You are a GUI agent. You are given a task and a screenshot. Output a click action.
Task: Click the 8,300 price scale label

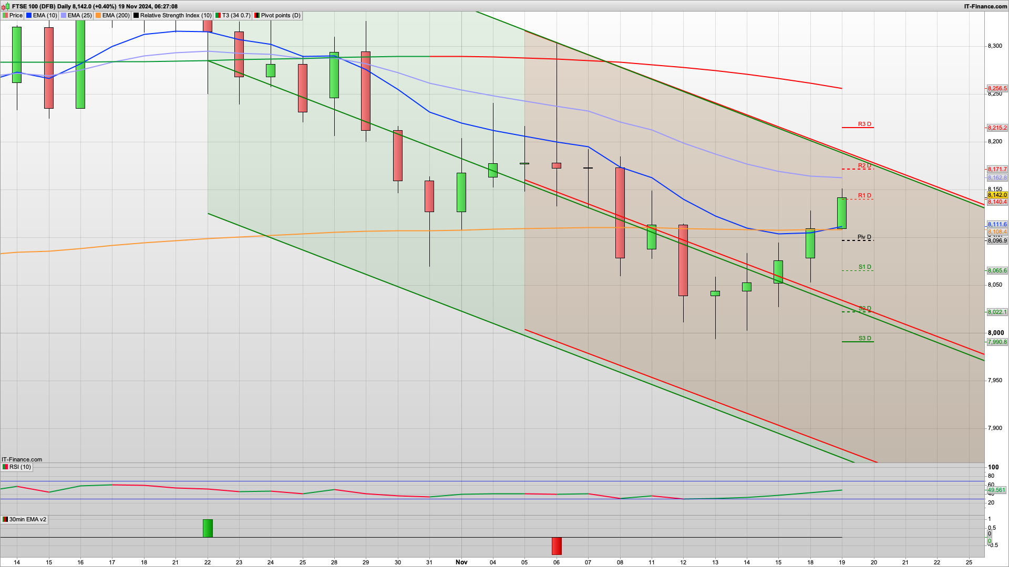[x=995, y=46]
